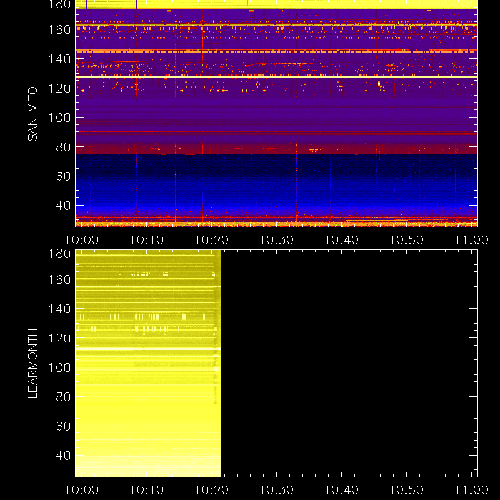Select the 40 tick on San Vito axis
This screenshot has width=500, height=500.
click(63, 206)
